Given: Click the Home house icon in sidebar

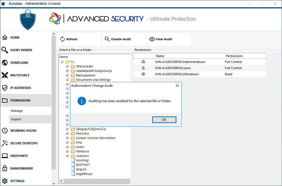Looking at the screenshot, I should pyautogui.click(x=5, y=37).
